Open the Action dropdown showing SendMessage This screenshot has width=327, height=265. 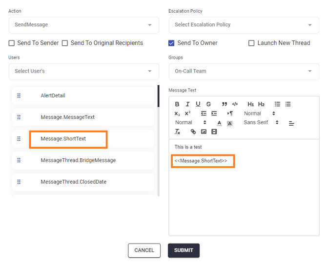84,25
